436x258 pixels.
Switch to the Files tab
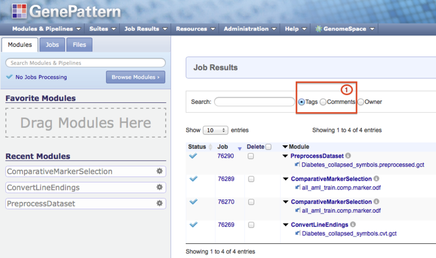[x=79, y=45]
